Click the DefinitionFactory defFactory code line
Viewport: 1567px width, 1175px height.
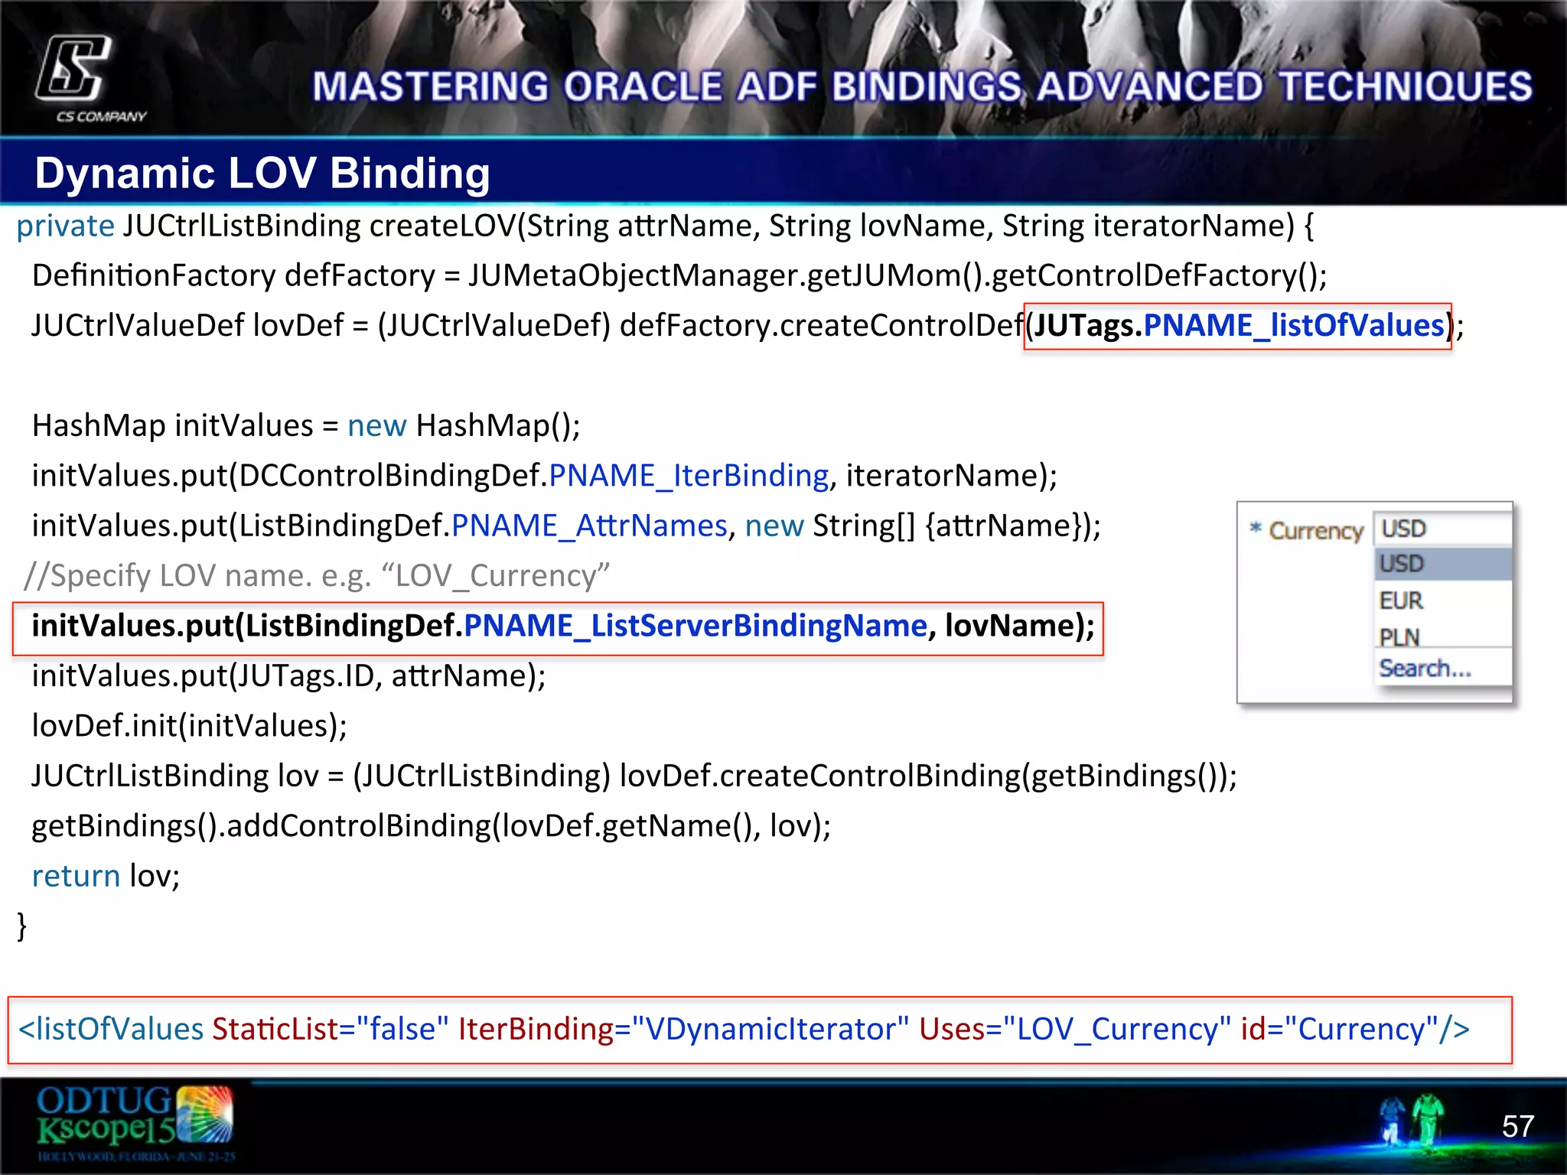(679, 275)
